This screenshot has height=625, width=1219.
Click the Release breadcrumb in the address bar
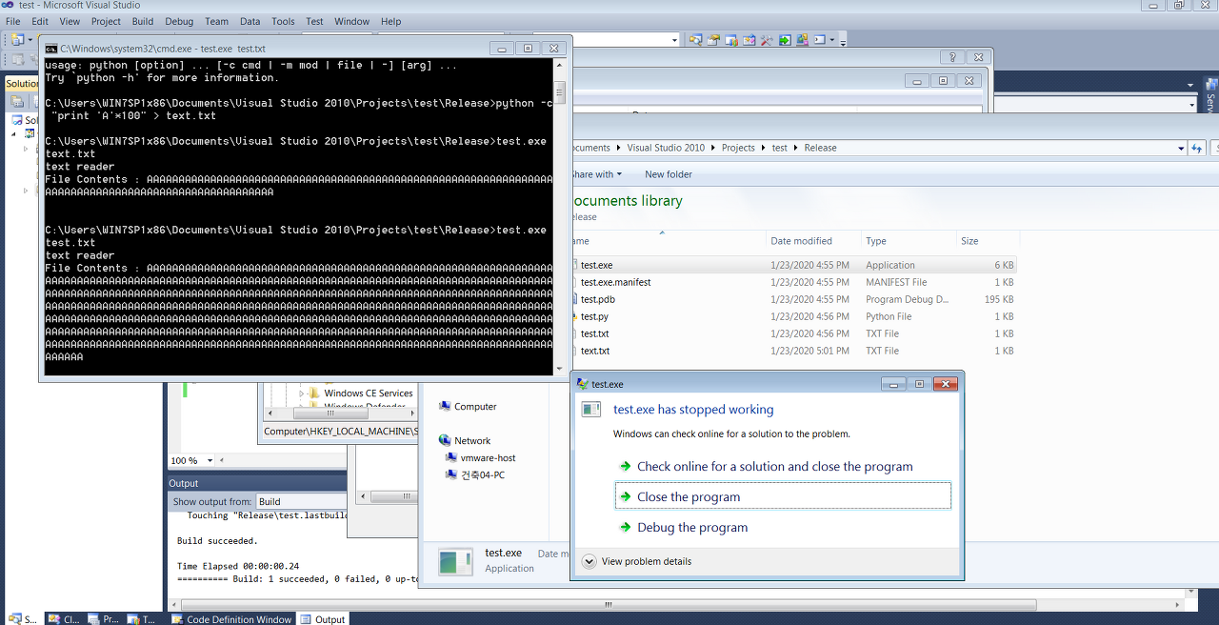(820, 148)
